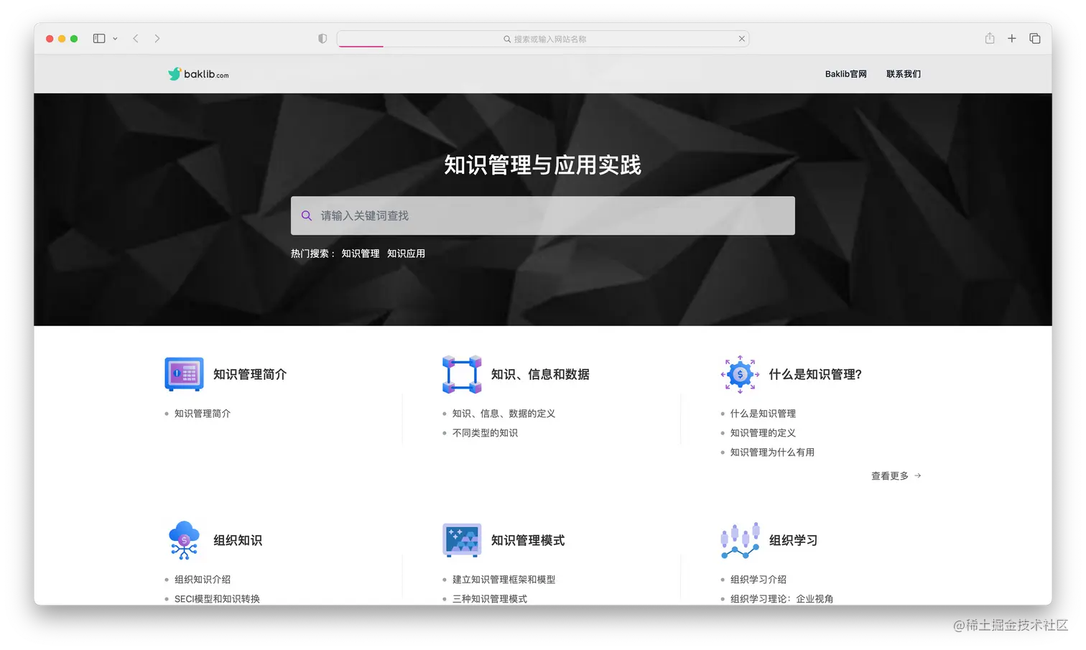Click the 知识、信息和数据 cube icon

click(462, 374)
